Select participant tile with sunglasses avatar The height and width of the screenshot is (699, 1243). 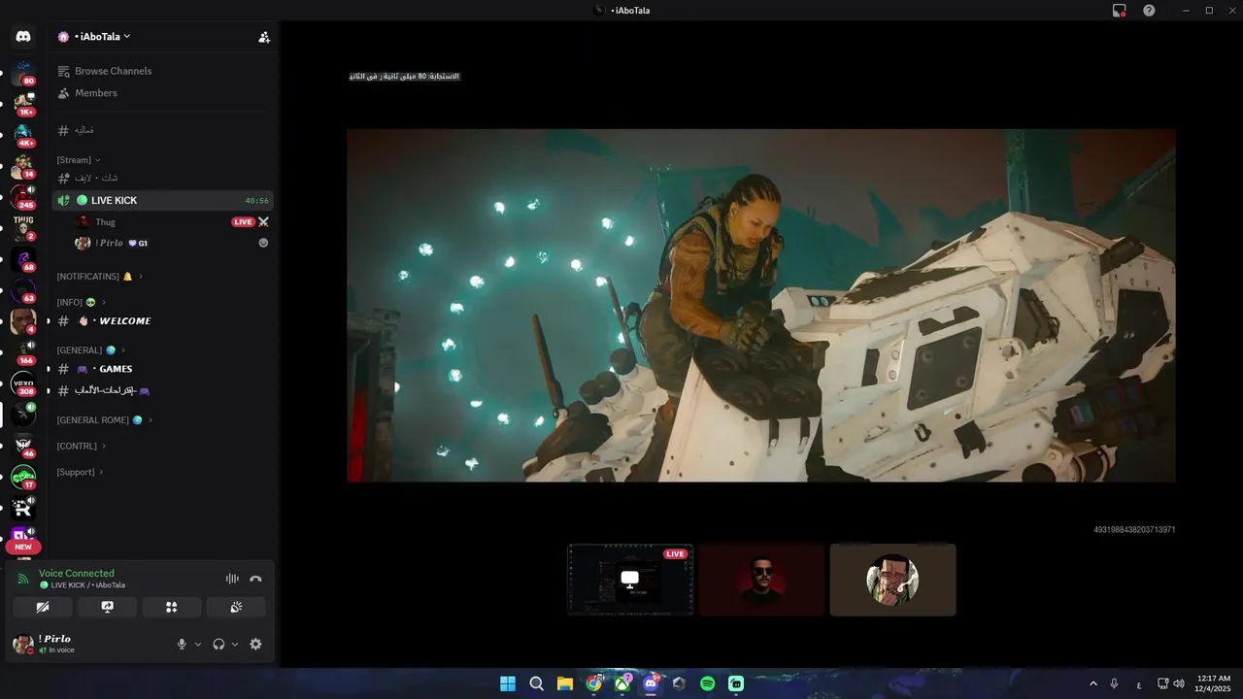(761, 580)
